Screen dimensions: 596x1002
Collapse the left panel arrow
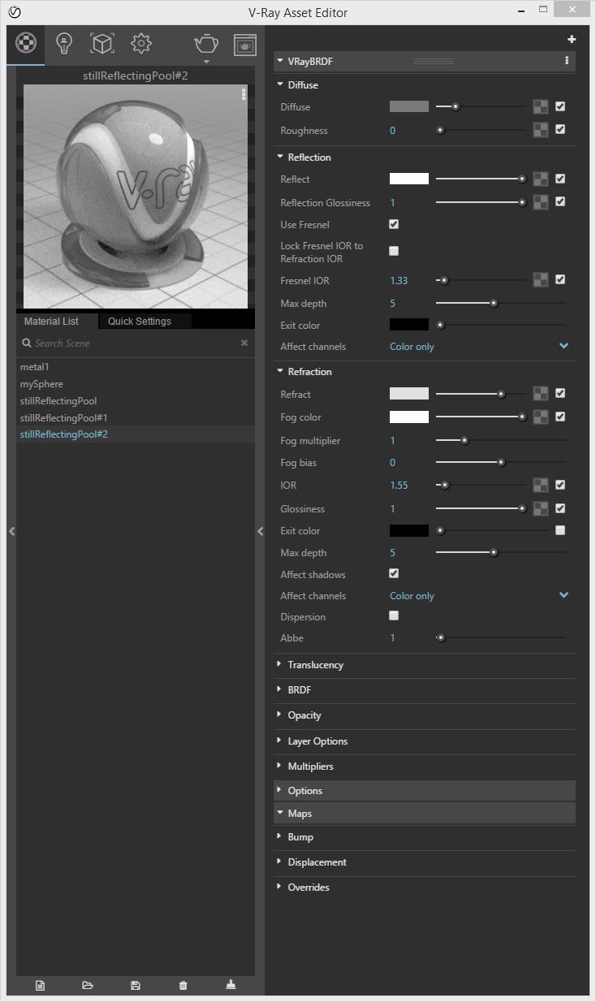click(11, 531)
